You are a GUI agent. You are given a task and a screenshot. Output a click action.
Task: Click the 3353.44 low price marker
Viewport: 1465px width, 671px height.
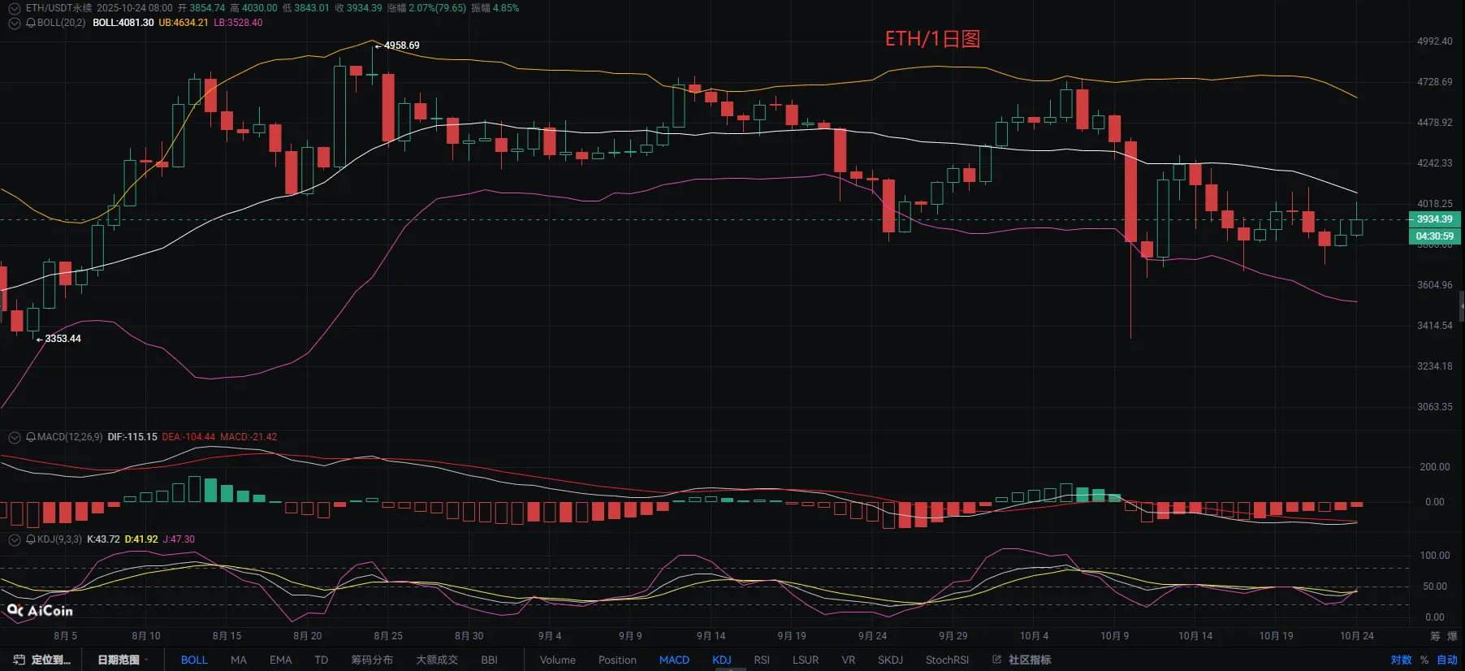point(63,339)
